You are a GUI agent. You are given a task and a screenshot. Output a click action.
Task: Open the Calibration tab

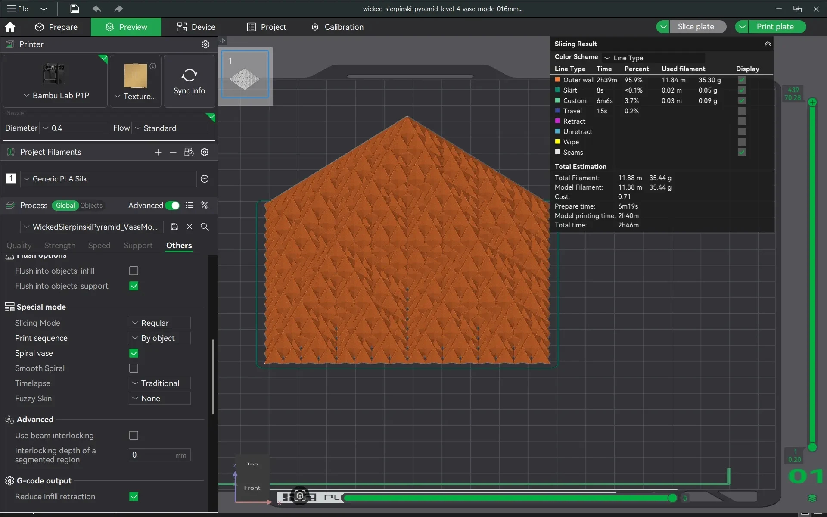[x=337, y=27]
